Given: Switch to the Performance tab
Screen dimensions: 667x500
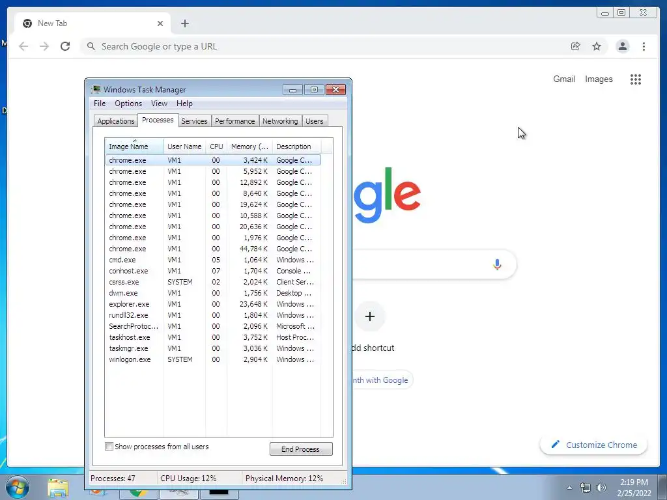Looking at the screenshot, I should point(234,121).
